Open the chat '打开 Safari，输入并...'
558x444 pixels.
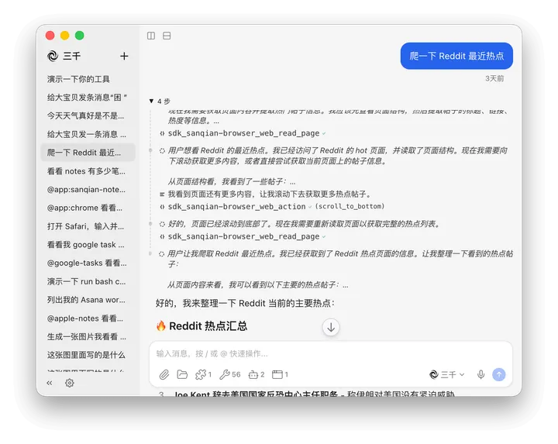[88, 226]
